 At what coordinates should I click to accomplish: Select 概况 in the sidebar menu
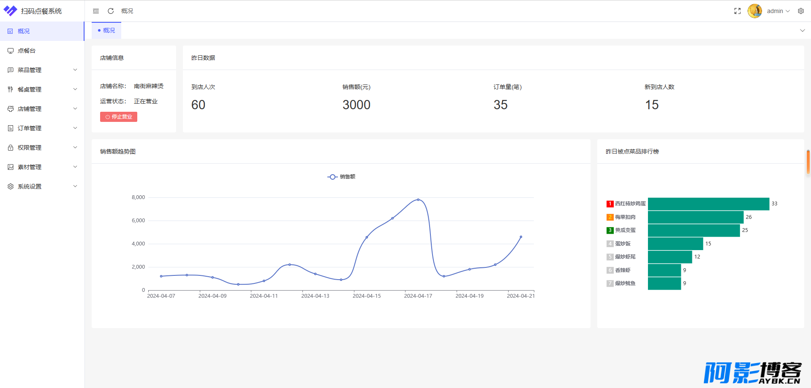(42, 31)
